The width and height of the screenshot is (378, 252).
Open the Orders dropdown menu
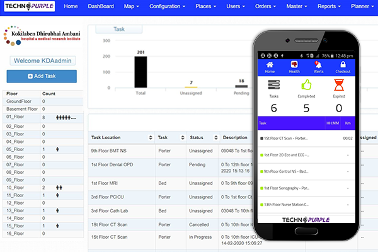(x=265, y=6)
